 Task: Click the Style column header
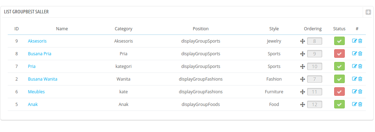pyautogui.click(x=274, y=29)
